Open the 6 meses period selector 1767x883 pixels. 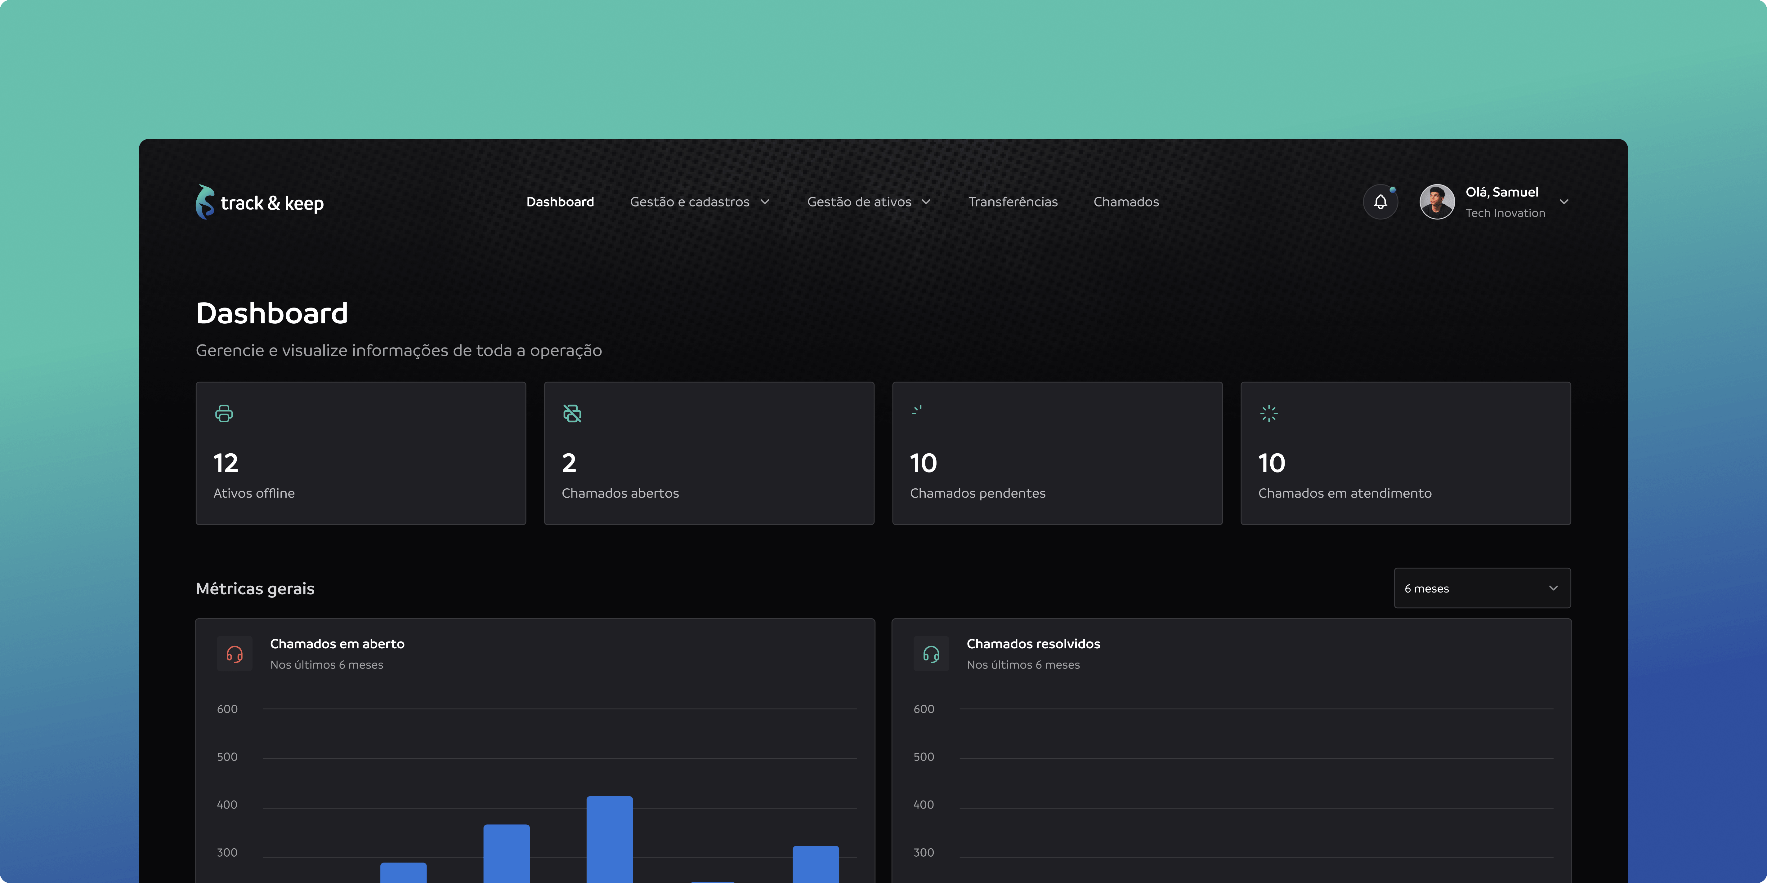click(1482, 588)
